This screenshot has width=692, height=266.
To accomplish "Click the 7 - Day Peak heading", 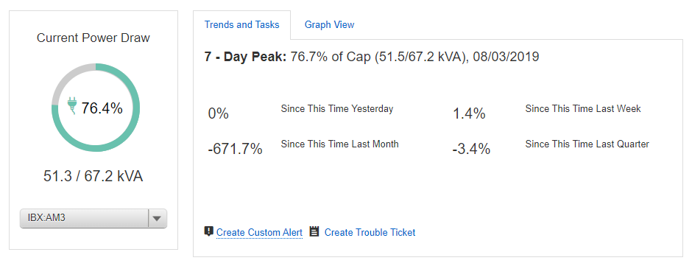I will (x=245, y=57).
